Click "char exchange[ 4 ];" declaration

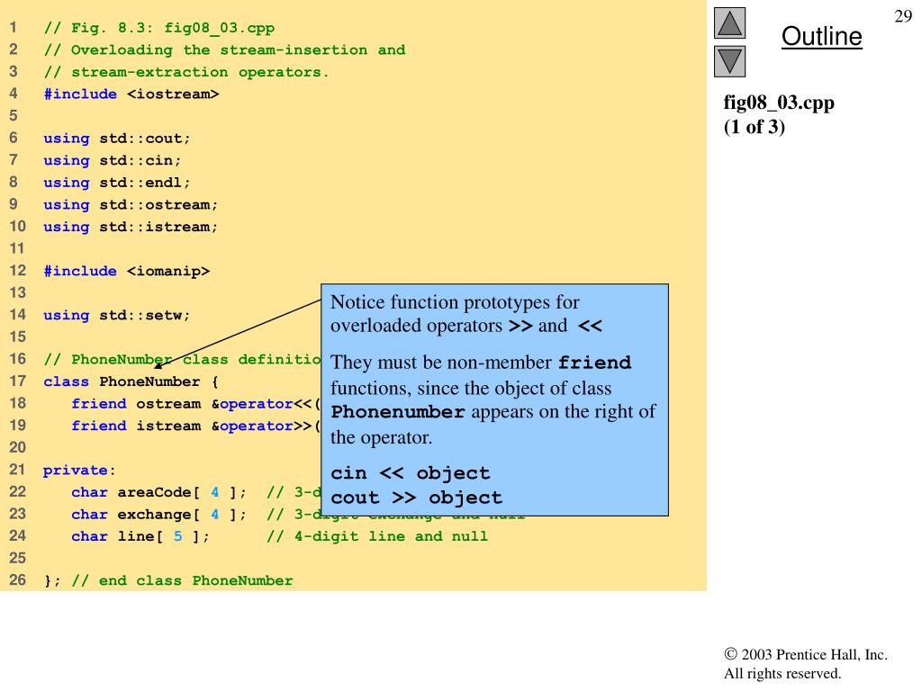158,514
